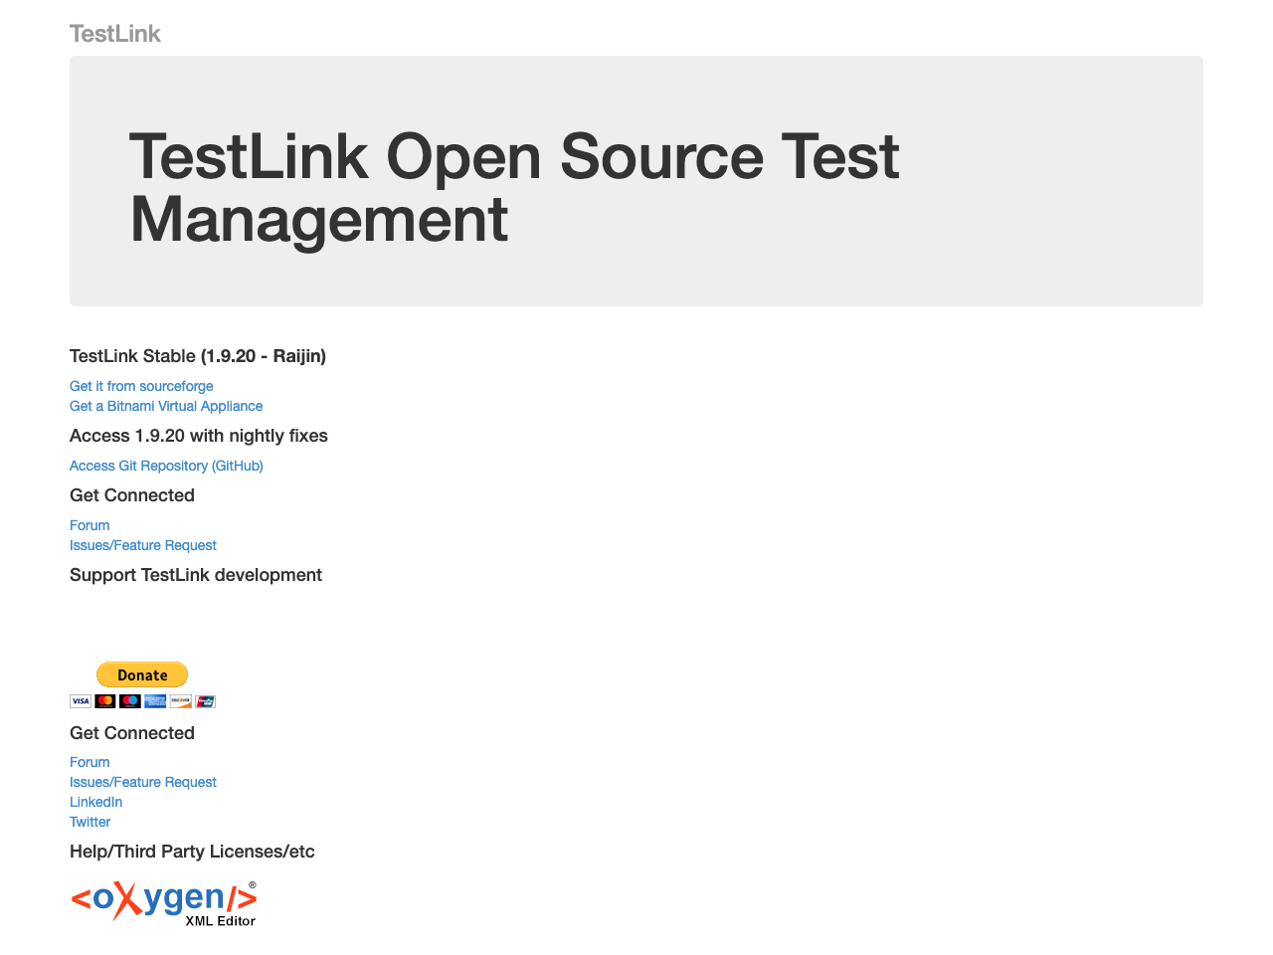
Task: Open Issues/Feature Request link above Support TestLink development
Action: [x=143, y=545]
